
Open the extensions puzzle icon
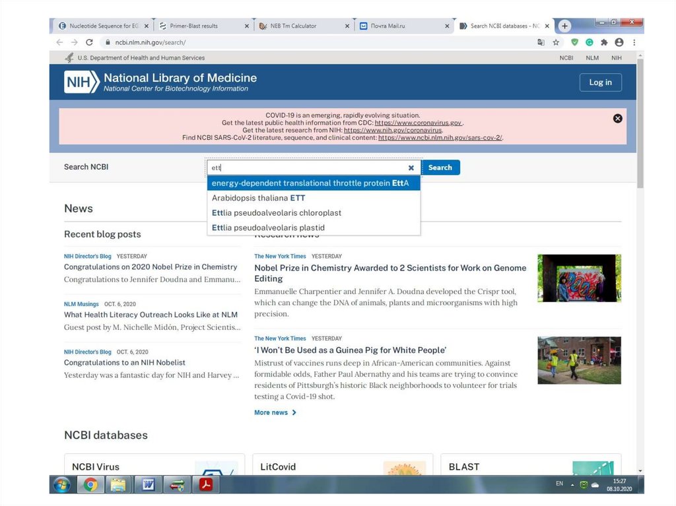point(604,42)
